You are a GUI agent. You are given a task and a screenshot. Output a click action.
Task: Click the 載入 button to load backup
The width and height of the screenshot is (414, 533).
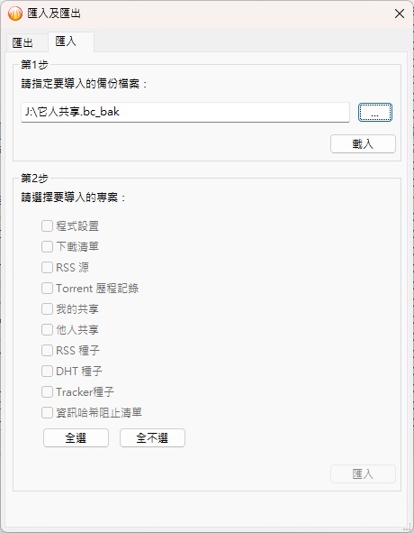click(x=363, y=143)
